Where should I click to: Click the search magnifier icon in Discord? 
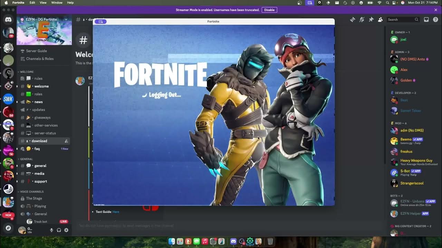tap(416, 20)
